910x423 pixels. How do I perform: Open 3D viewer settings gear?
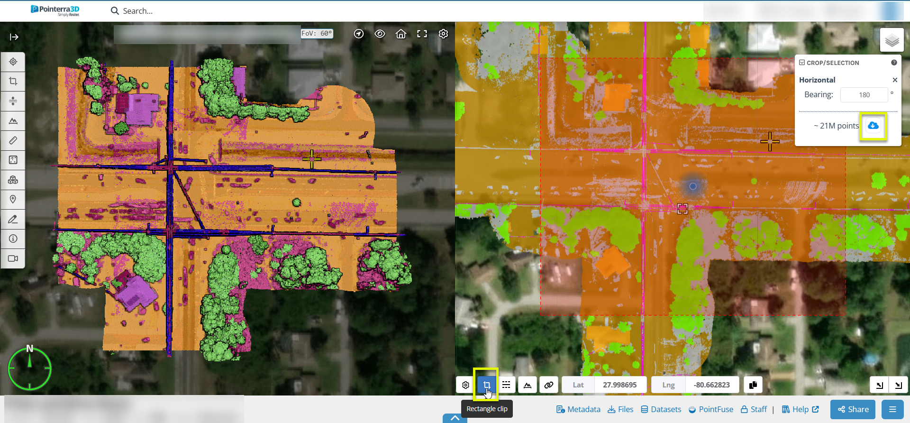443,34
